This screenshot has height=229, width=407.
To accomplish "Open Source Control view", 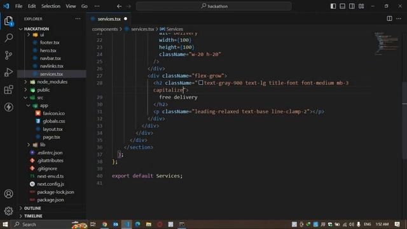I will pos(8,55).
